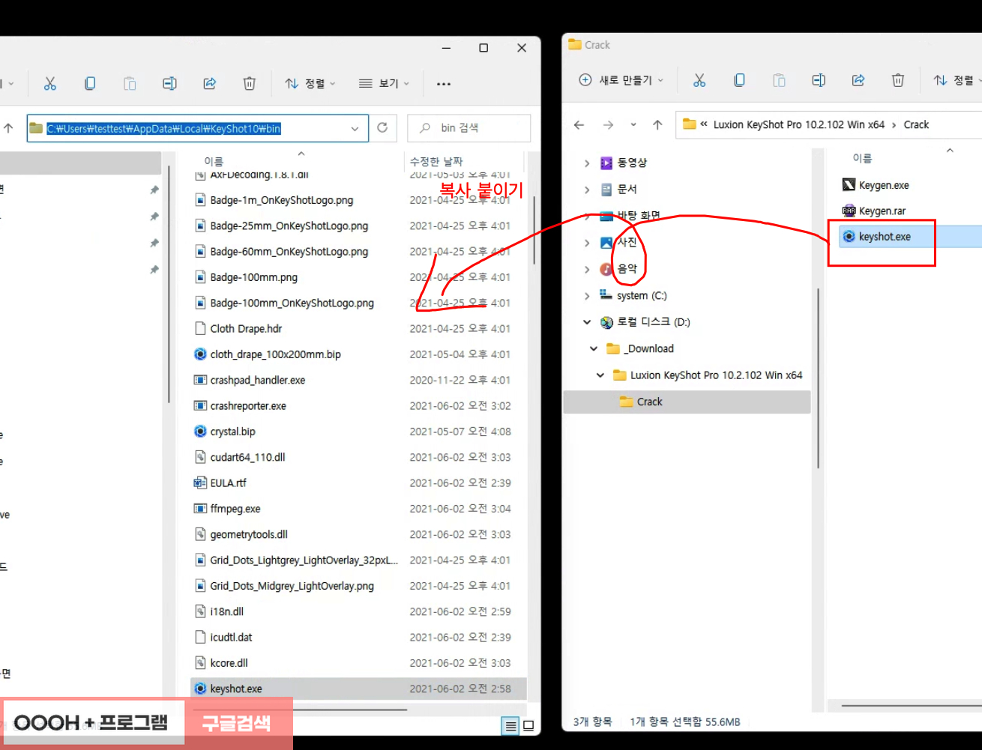Image resolution: width=982 pixels, height=750 pixels.
Task: Switch to details view in left window
Action: 510,725
